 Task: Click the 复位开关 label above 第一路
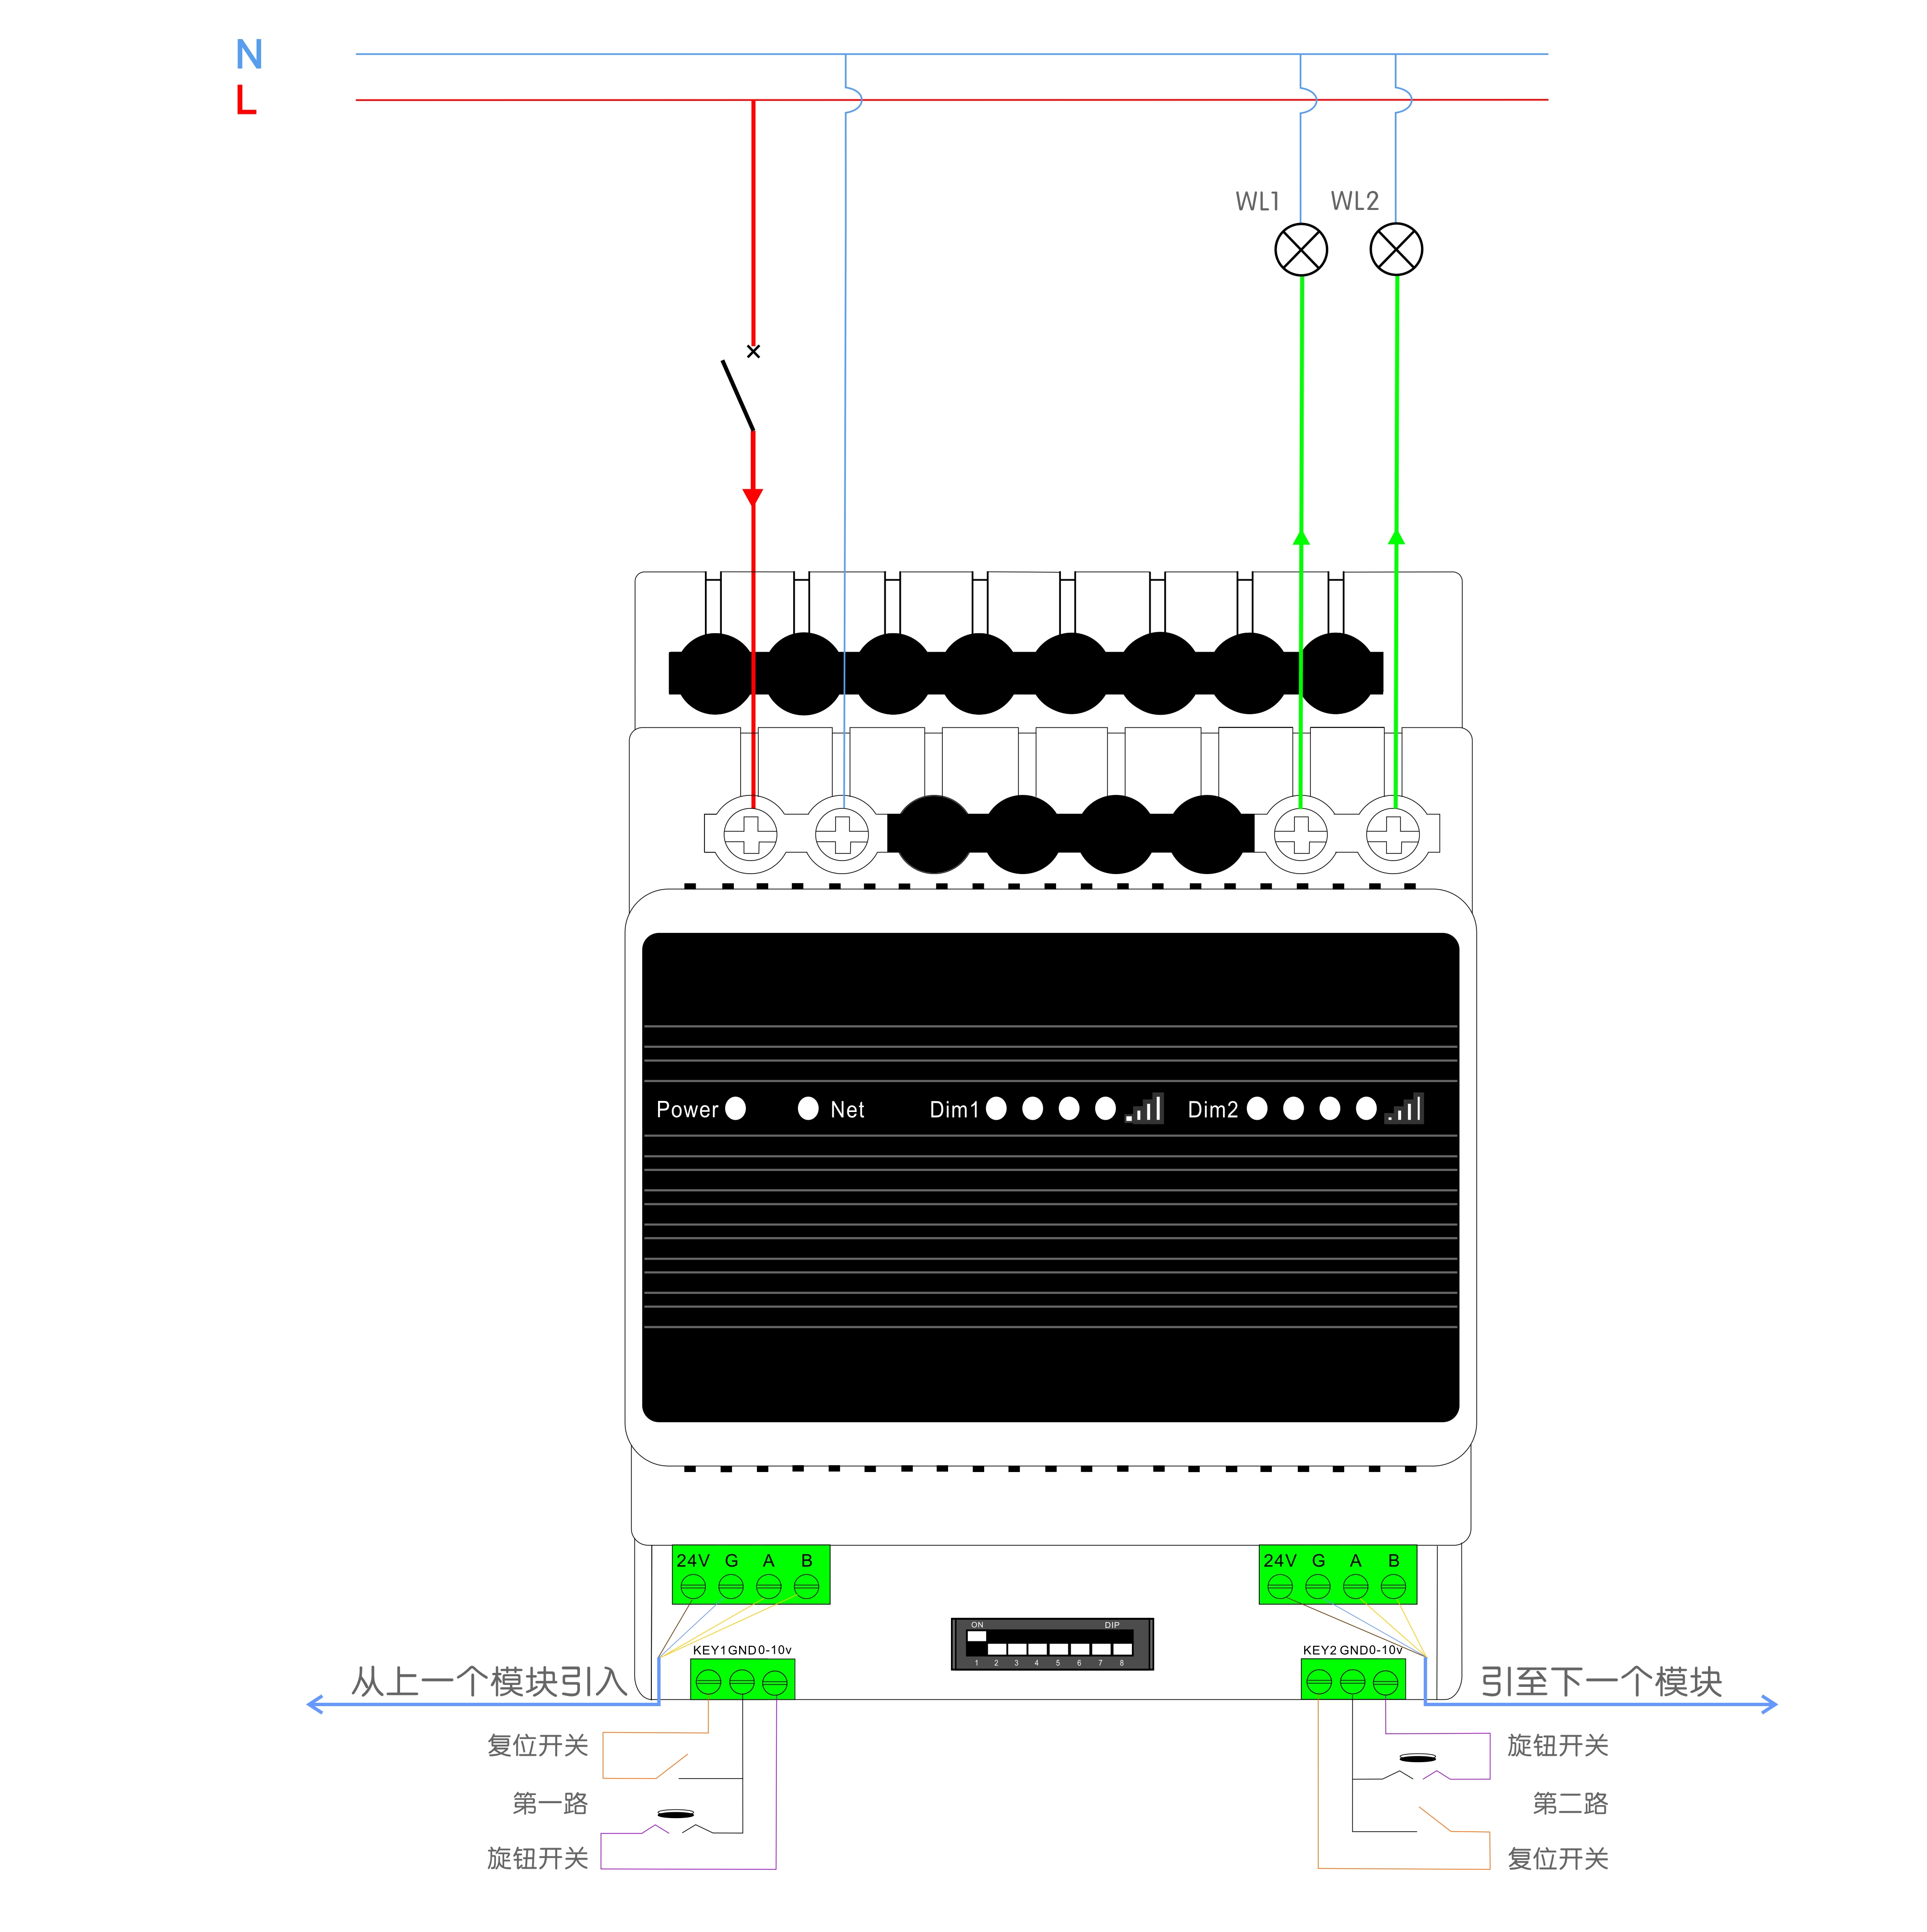tap(538, 1745)
